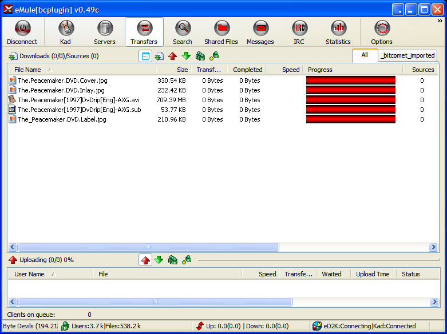
Task: Open the Options dialog
Action: (382, 32)
